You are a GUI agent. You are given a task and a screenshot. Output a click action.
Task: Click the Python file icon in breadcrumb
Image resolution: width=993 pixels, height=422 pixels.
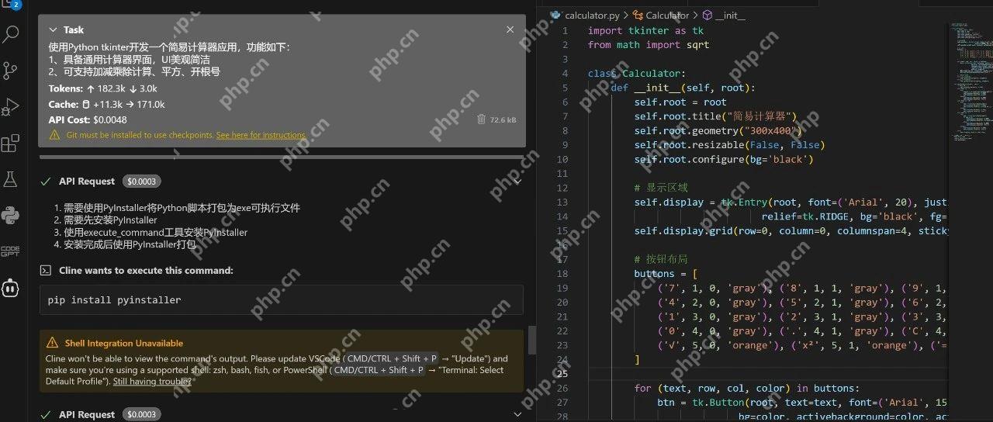click(x=555, y=15)
